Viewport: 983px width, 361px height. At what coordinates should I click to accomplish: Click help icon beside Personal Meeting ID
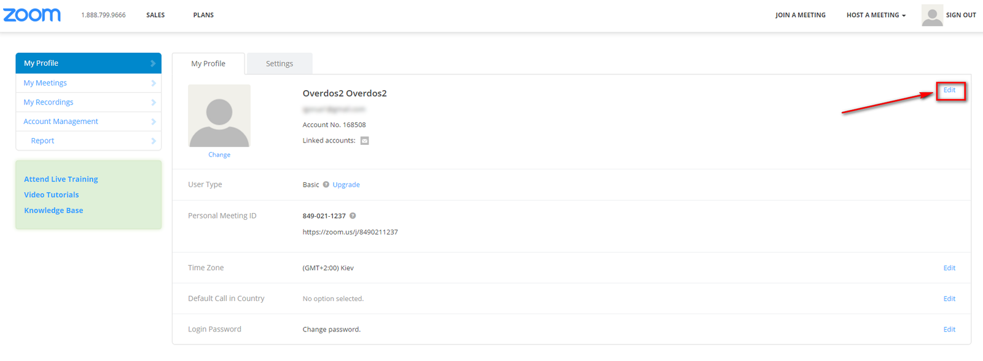[x=353, y=215]
